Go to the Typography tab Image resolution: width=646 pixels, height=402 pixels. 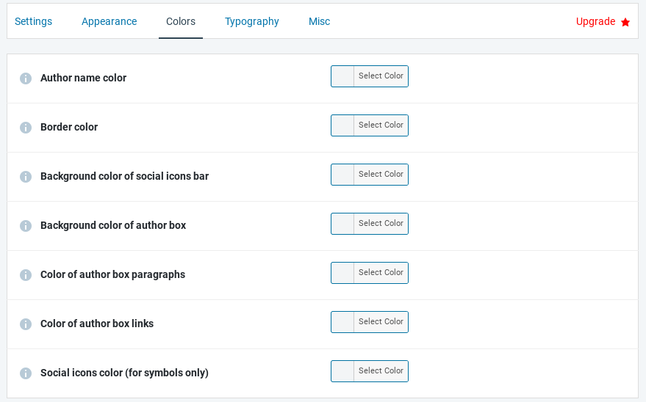pyautogui.click(x=252, y=21)
